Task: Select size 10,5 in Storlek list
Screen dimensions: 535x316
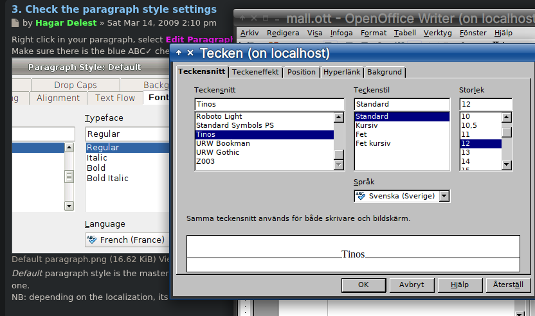Action: (x=481, y=125)
